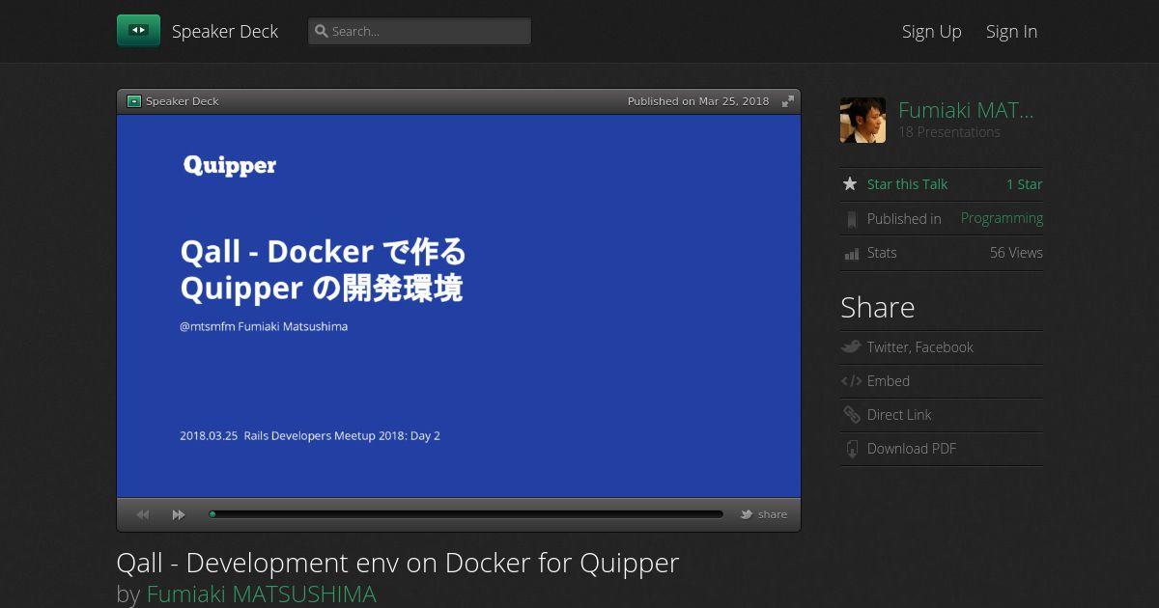This screenshot has height=608, width=1159.
Task: Open the Programming category
Action: click(1002, 218)
